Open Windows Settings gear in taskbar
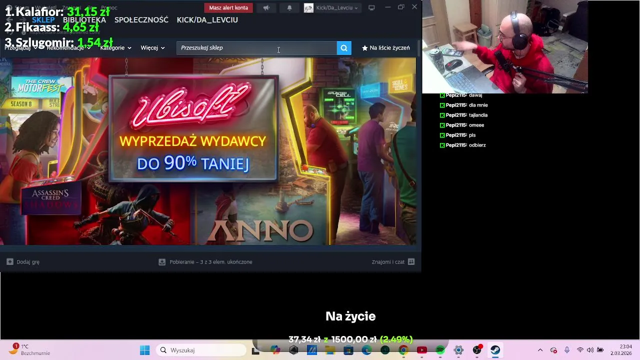 click(458, 350)
